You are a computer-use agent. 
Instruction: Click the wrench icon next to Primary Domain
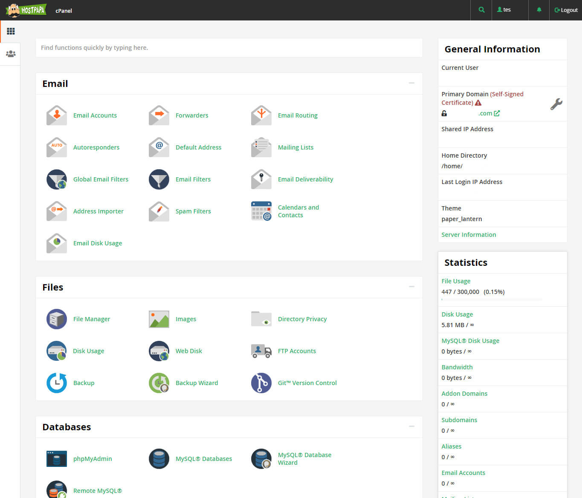tap(556, 104)
